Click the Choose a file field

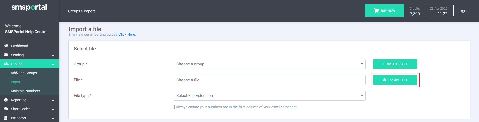269,80
